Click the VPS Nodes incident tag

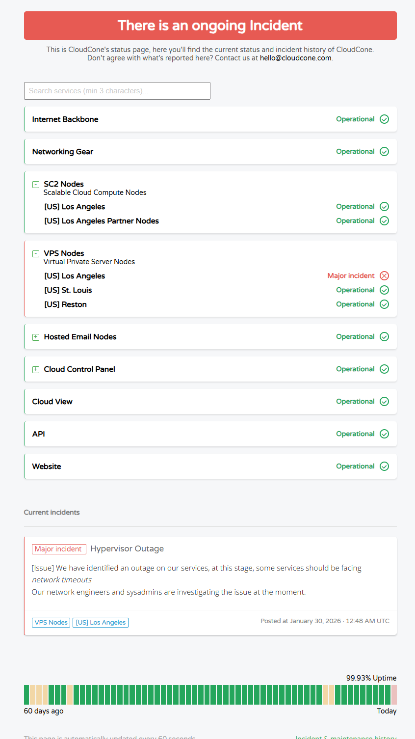51,623
